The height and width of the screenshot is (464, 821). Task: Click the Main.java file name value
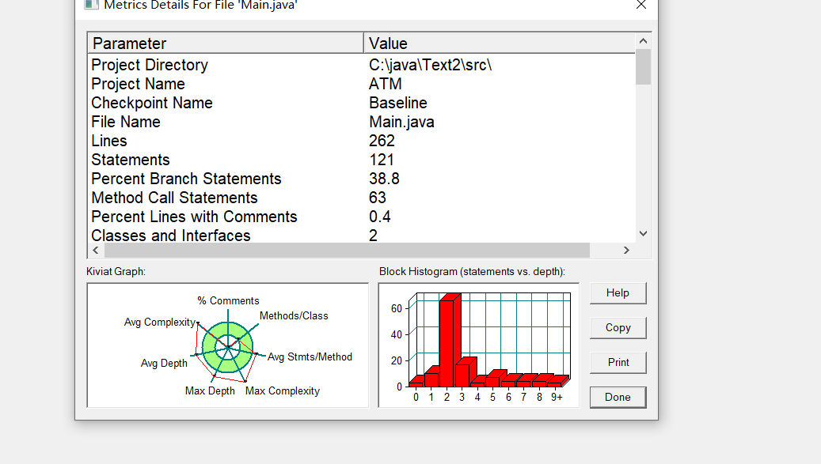[x=401, y=123]
